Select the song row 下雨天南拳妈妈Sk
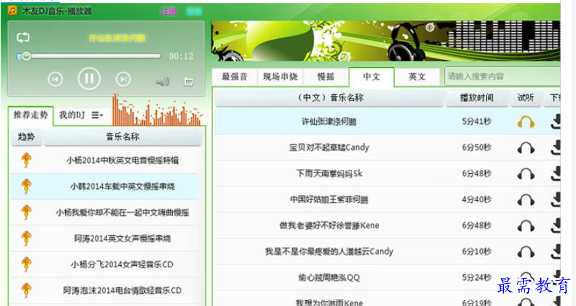Viewport: 576px width, 306px height. (388, 174)
